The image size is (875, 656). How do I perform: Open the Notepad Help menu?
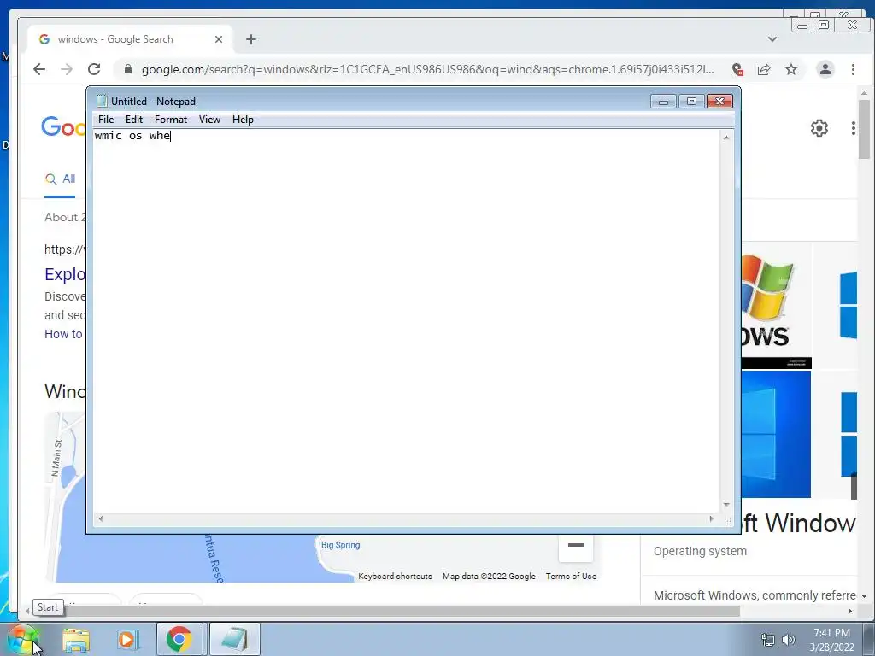(x=243, y=120)
